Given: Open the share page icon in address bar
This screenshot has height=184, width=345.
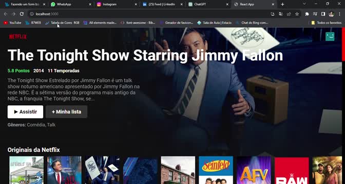Looking at the screenshot, I should tap(289, 14).
